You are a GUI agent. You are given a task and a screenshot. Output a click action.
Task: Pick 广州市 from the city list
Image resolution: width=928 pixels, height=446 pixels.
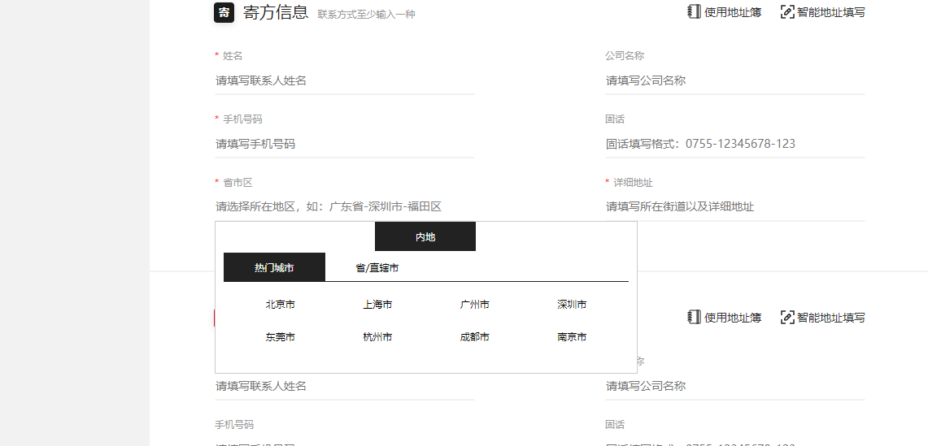(x=474, y=305)
